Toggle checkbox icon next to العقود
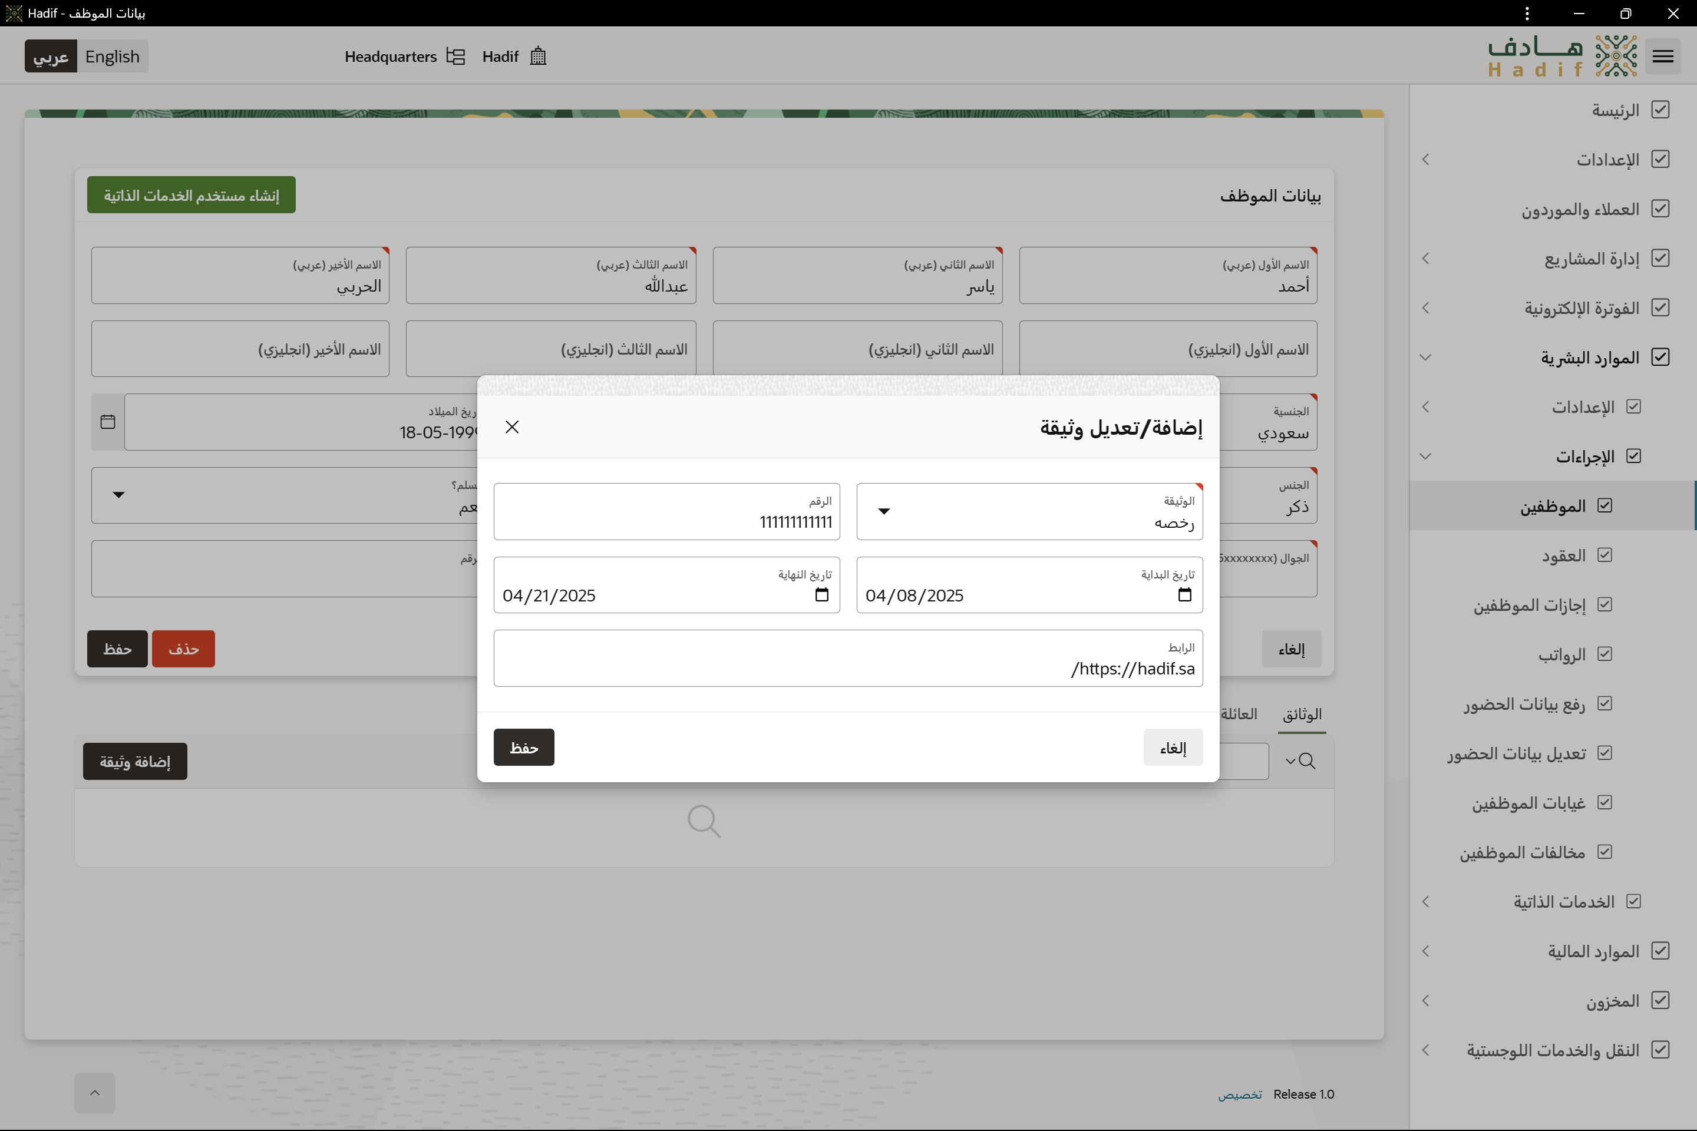The height and width of the screenshot is (1131, 1697). 1604,555
